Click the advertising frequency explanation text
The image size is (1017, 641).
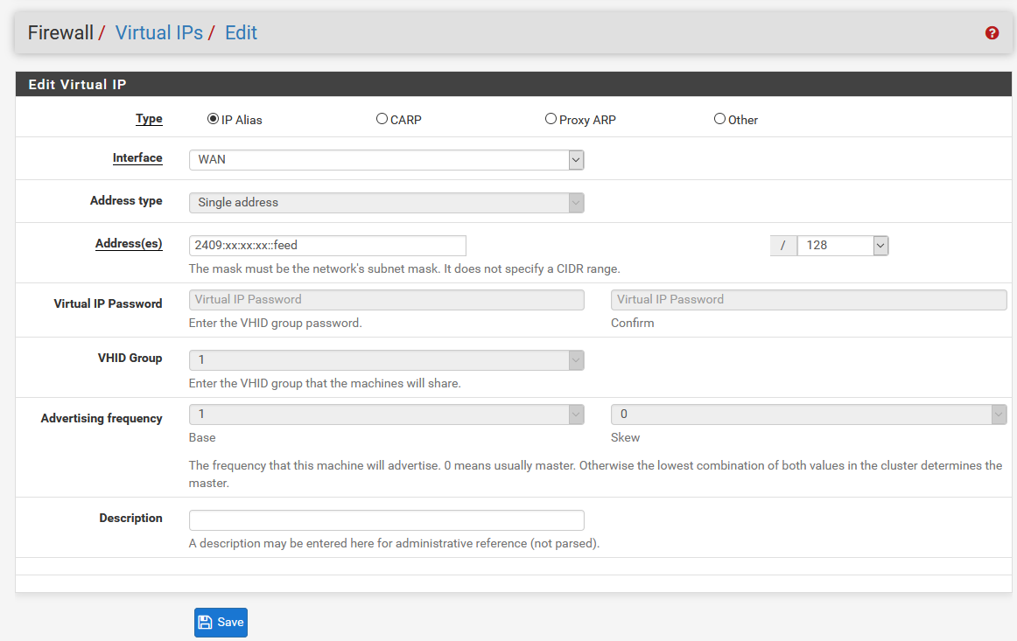tap(595, 475)
